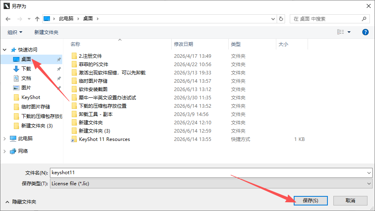Open the KeyShot folder in sidebar
The width and height of the screenshot is (375, 211).
tap(31, 97)
